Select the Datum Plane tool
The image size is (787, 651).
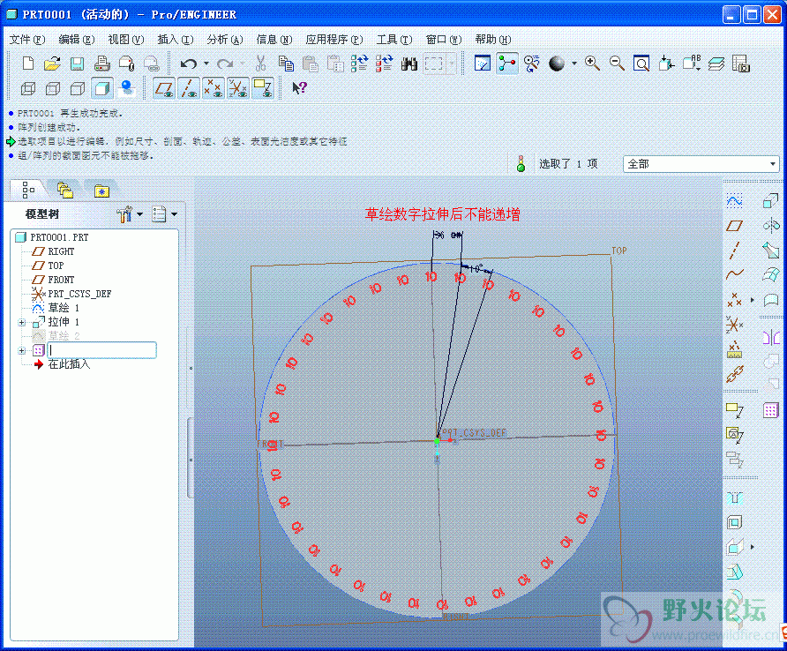[x=734, y=226]
